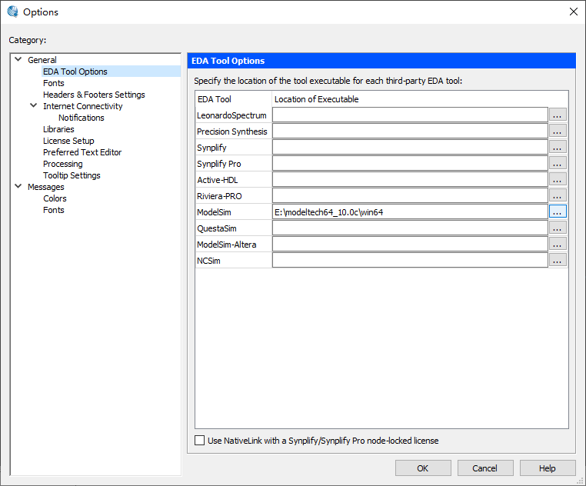Viewport: 586px width, 486px height.
Task: Browse for Precision Synthesis executable
Action: click(x=558, y=131)
